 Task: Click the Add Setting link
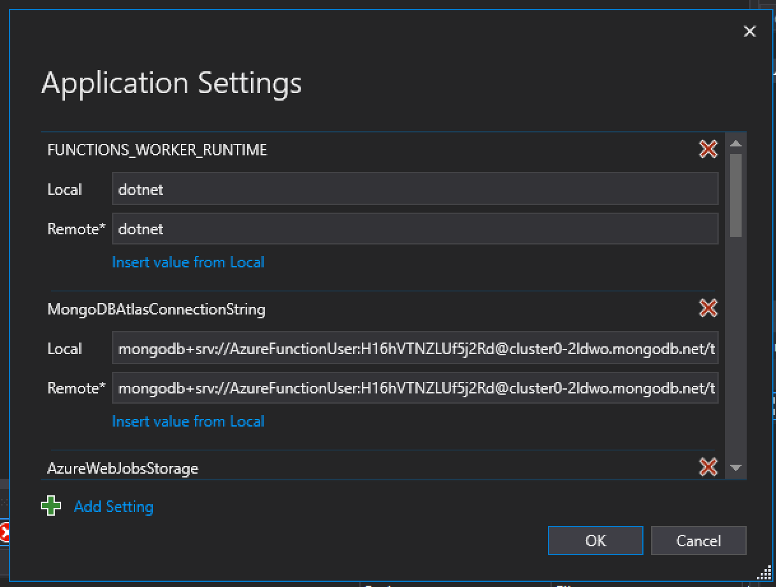[x=114, y=507]
